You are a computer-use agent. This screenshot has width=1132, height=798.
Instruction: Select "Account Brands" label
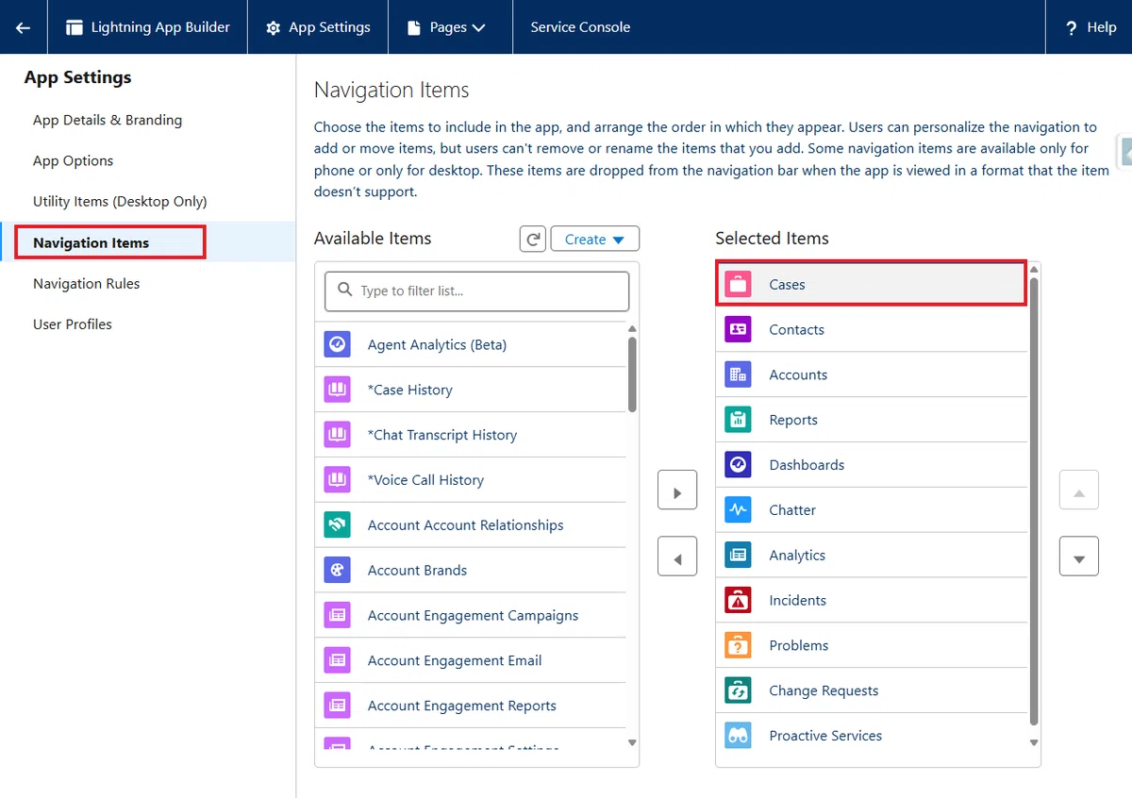417,571
